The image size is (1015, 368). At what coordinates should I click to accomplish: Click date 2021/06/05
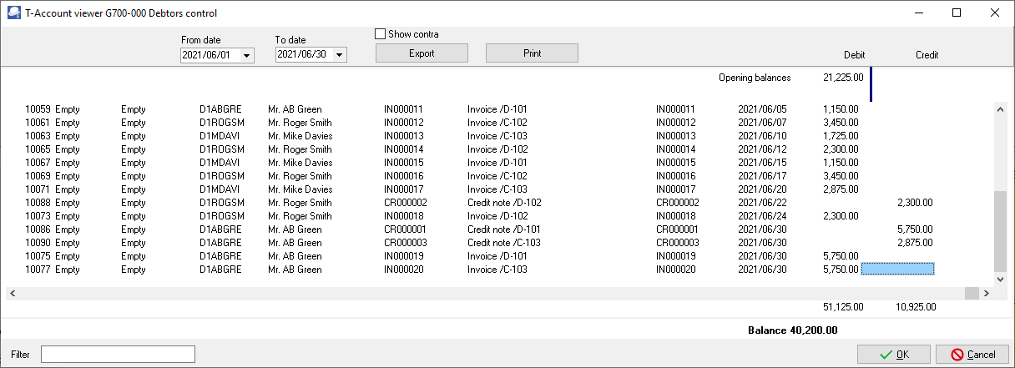click(x=762, y=109)
